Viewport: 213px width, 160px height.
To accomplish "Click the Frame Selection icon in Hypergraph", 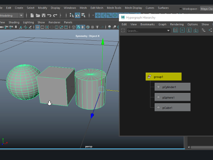I will [x=182, y=30].
